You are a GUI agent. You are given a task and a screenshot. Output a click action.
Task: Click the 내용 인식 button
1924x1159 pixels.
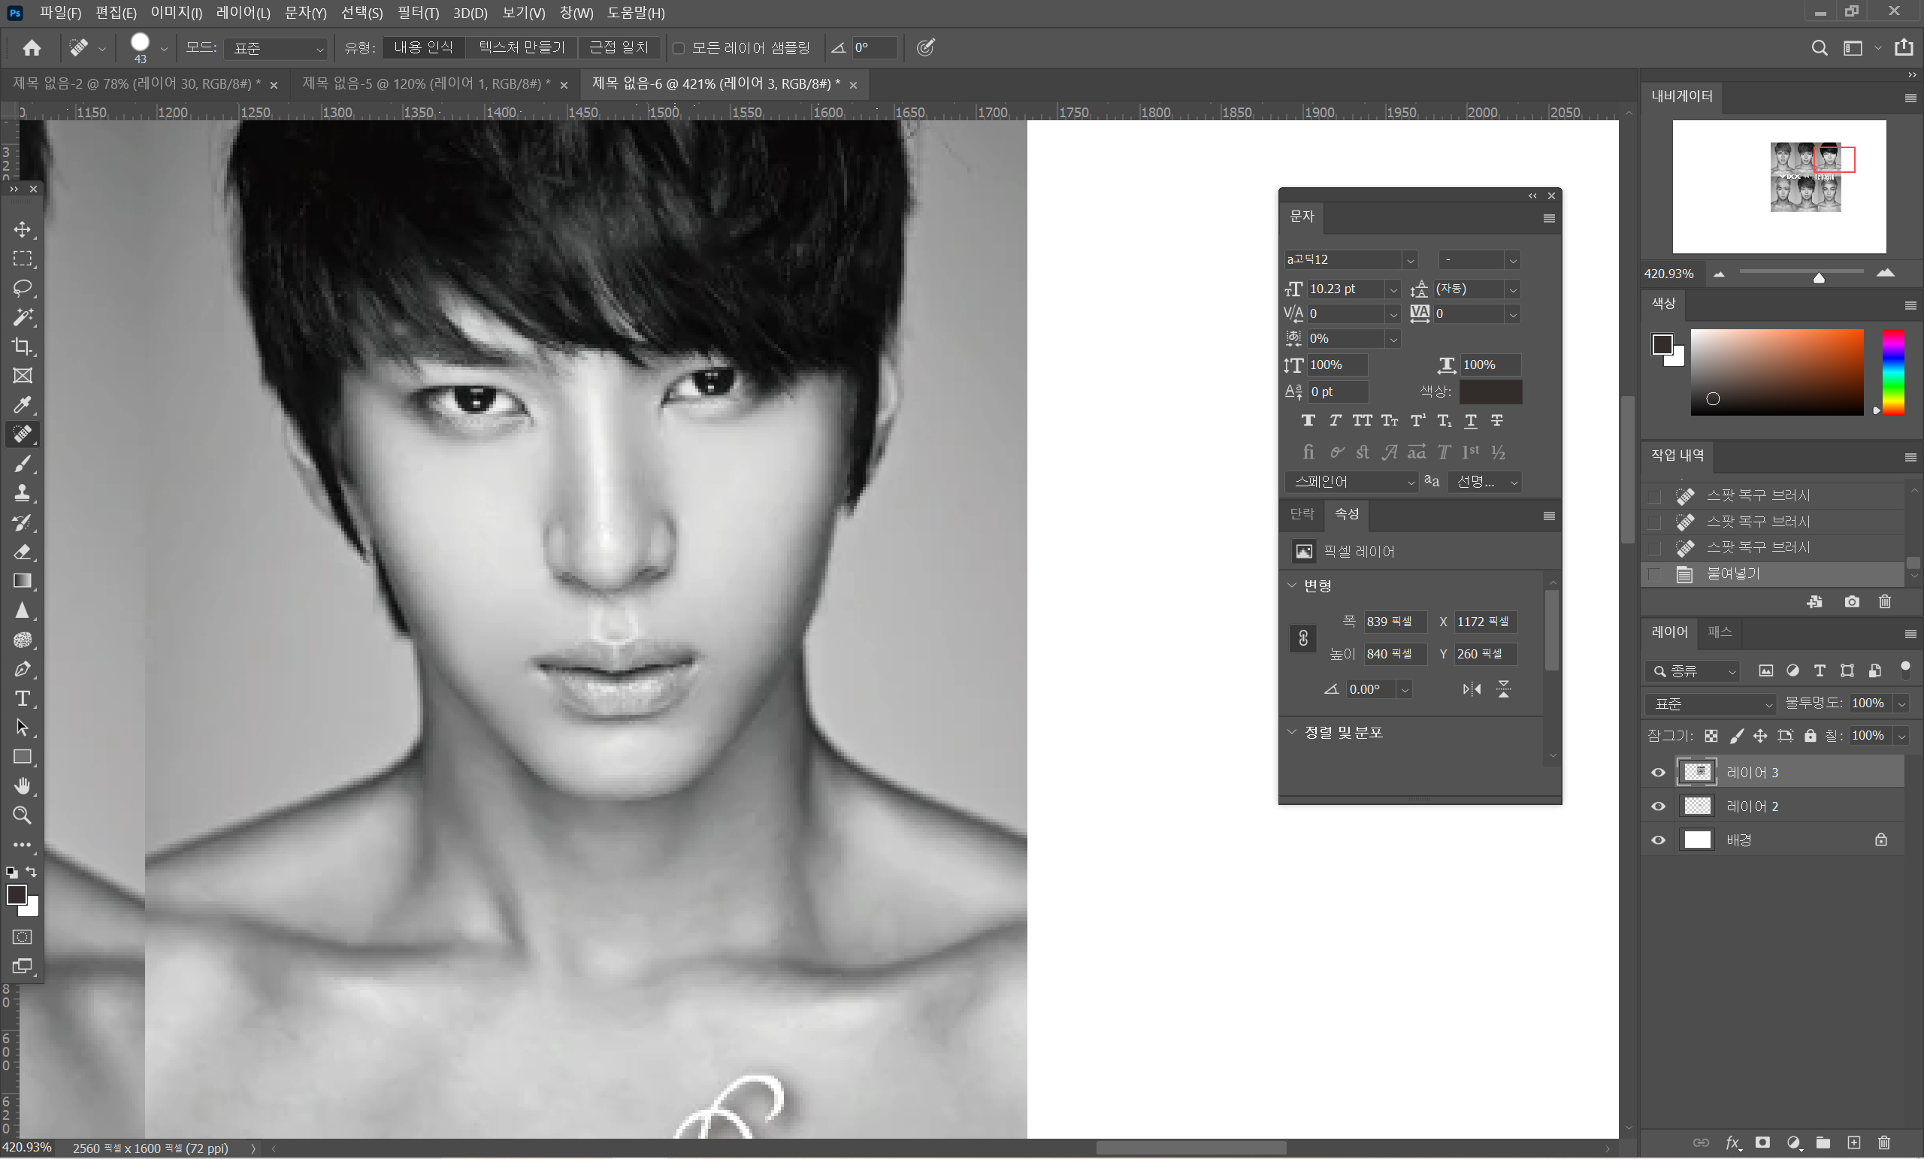[423, 47]
